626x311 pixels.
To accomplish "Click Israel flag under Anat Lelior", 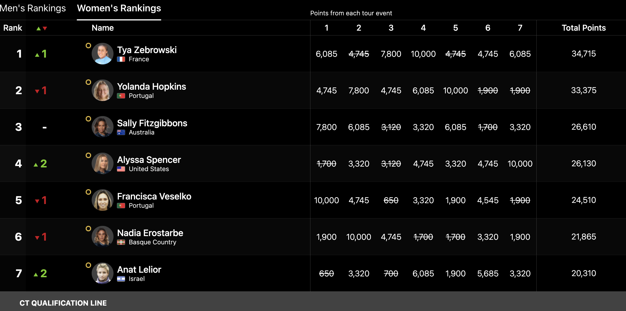I will [x=121, y=279].
